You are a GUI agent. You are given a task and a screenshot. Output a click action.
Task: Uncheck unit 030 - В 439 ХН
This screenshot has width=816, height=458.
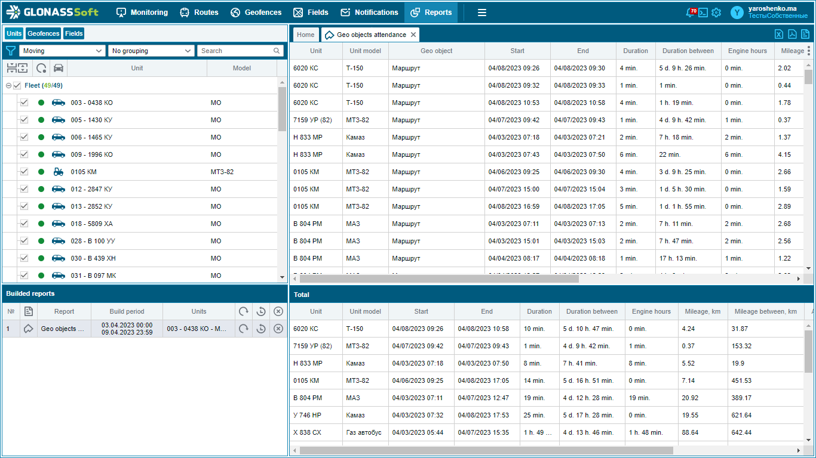pos(24,258)
